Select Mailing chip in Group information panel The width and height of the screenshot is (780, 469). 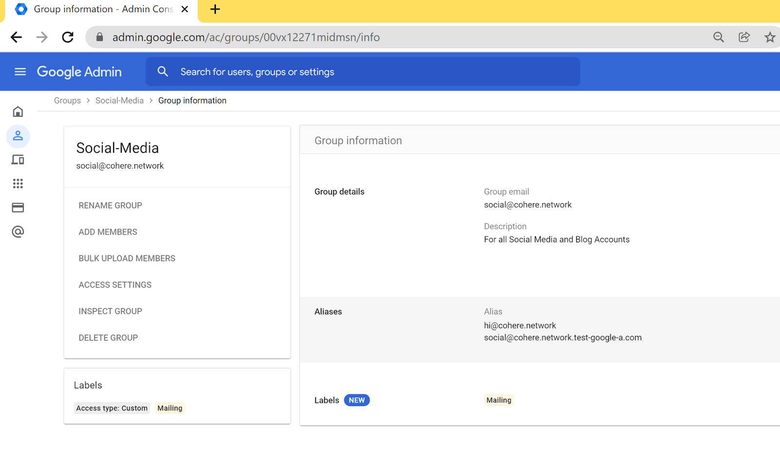(x=499, y=400)
